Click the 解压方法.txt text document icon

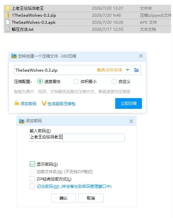click(x=8, y=29)
